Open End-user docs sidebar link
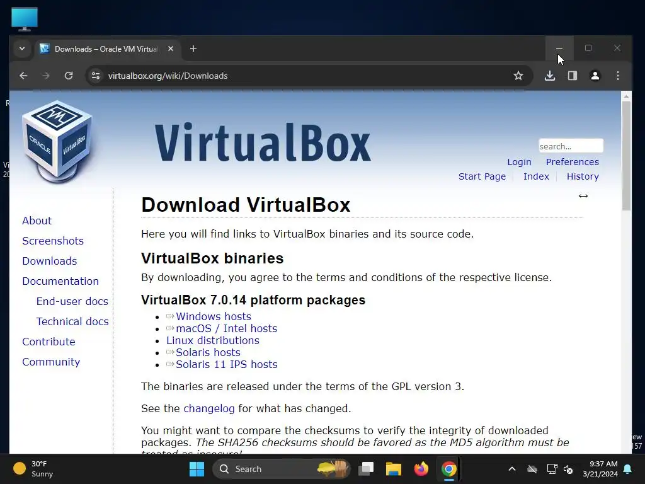The height and width of the screenshot is (484, 645). [72, 301]
